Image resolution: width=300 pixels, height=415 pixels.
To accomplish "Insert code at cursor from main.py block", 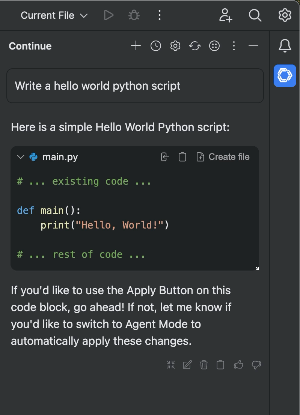I will 165,157.
